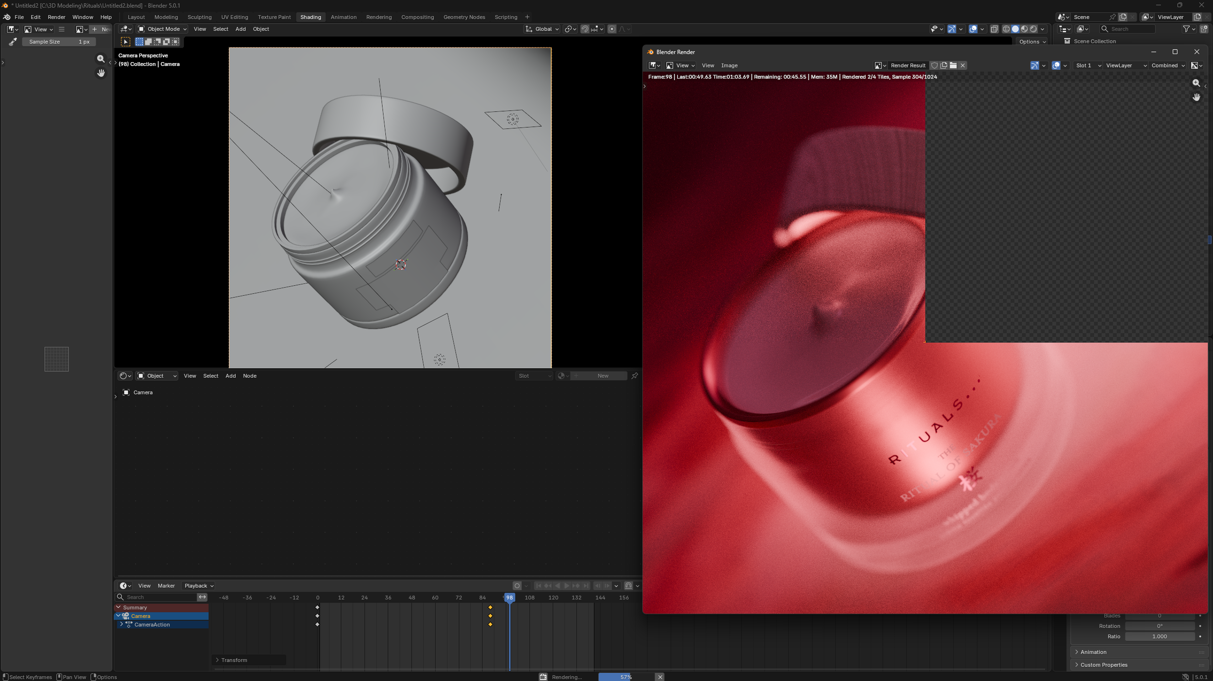This screenshot has height=681, width=1213.
Task: Toggle X-ray mode in the 3D viewport
Action: point(994,29)
